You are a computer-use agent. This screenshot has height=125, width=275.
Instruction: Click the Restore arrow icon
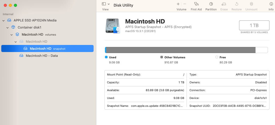click(237, 4)
